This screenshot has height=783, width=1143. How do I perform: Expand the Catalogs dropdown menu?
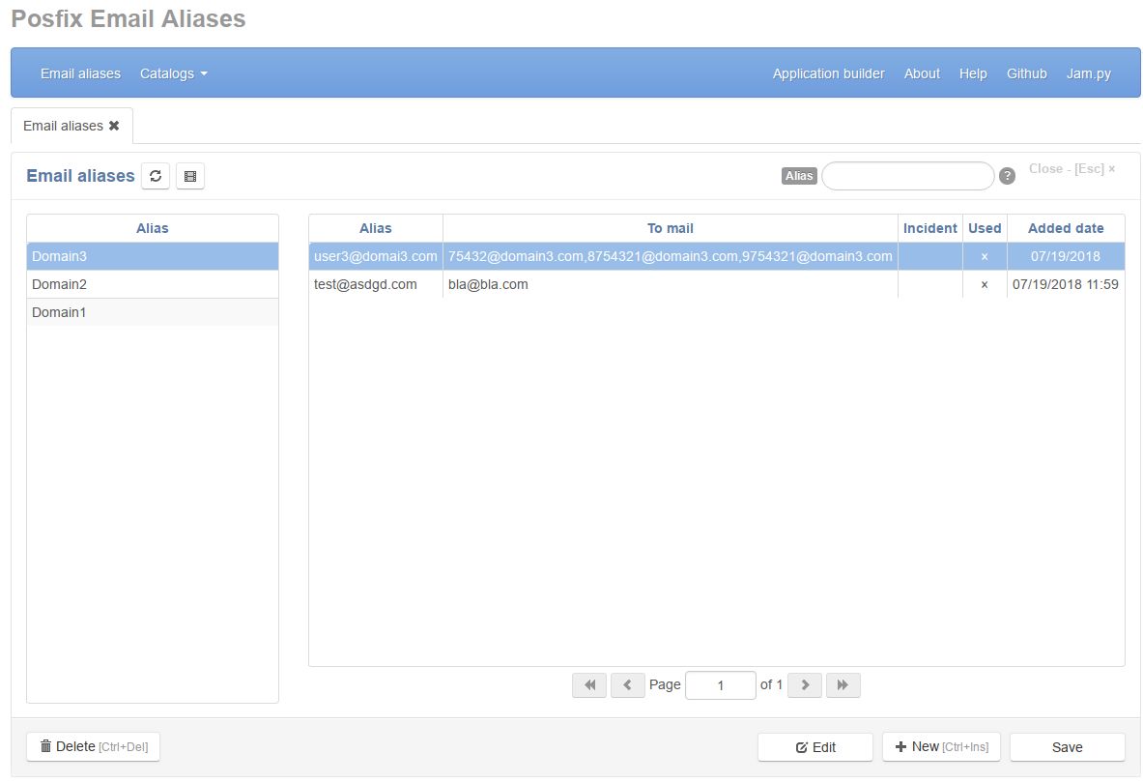pyautogui.click(x=173, y=73)
